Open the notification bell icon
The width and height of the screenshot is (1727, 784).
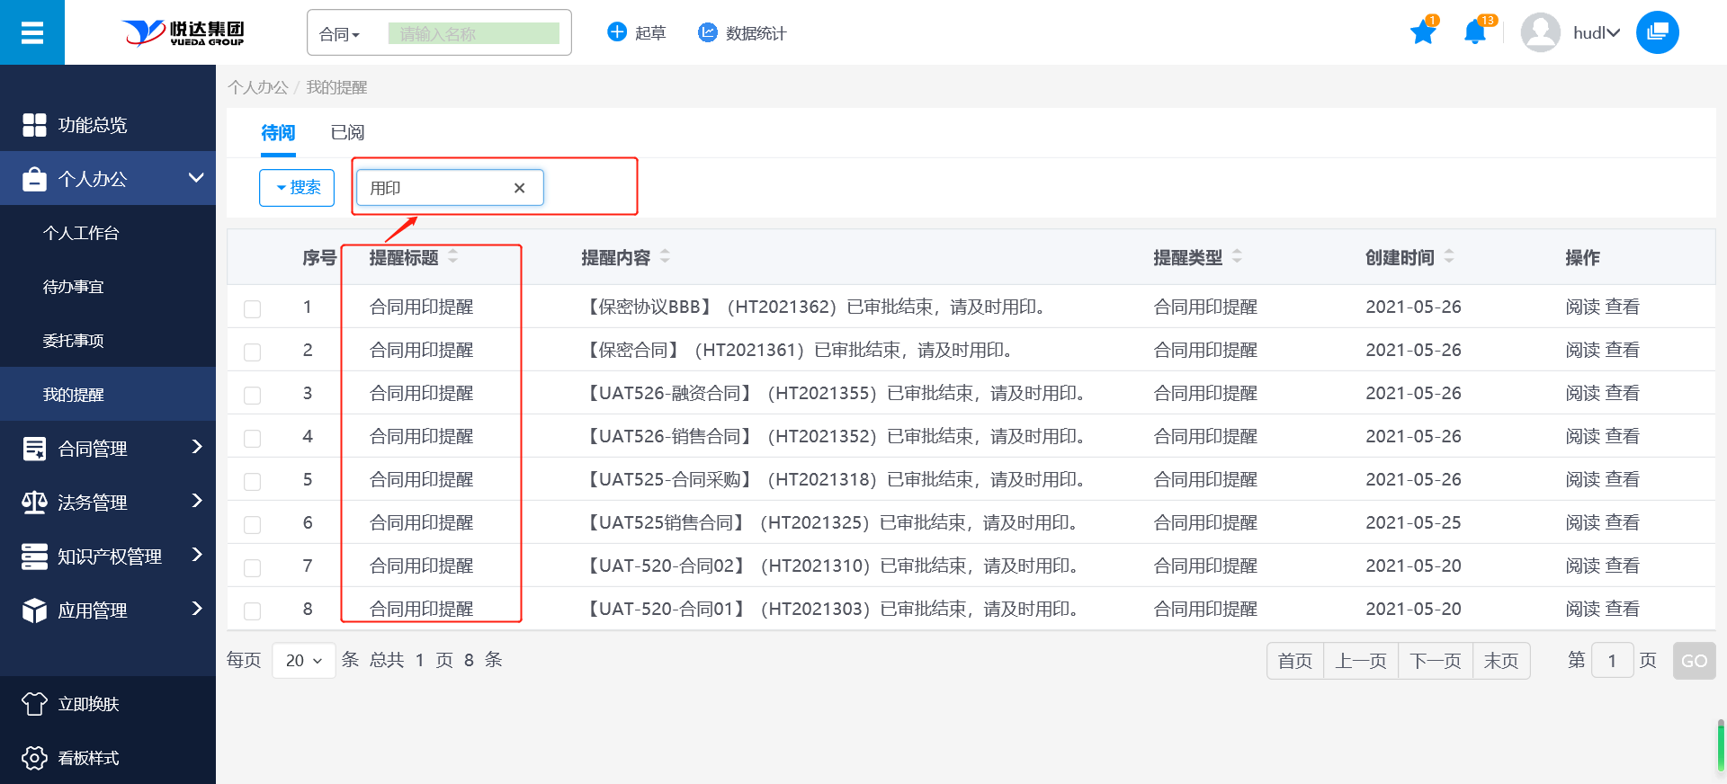(1474, 33)
